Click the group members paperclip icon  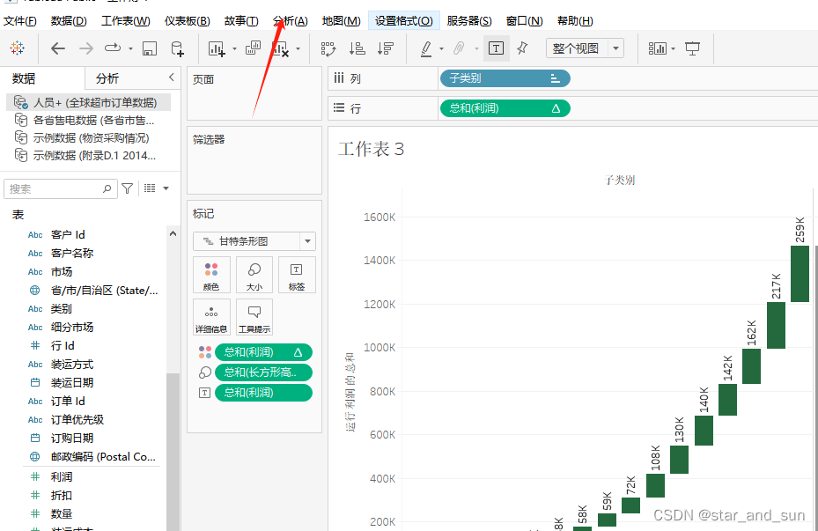[459, 48]
